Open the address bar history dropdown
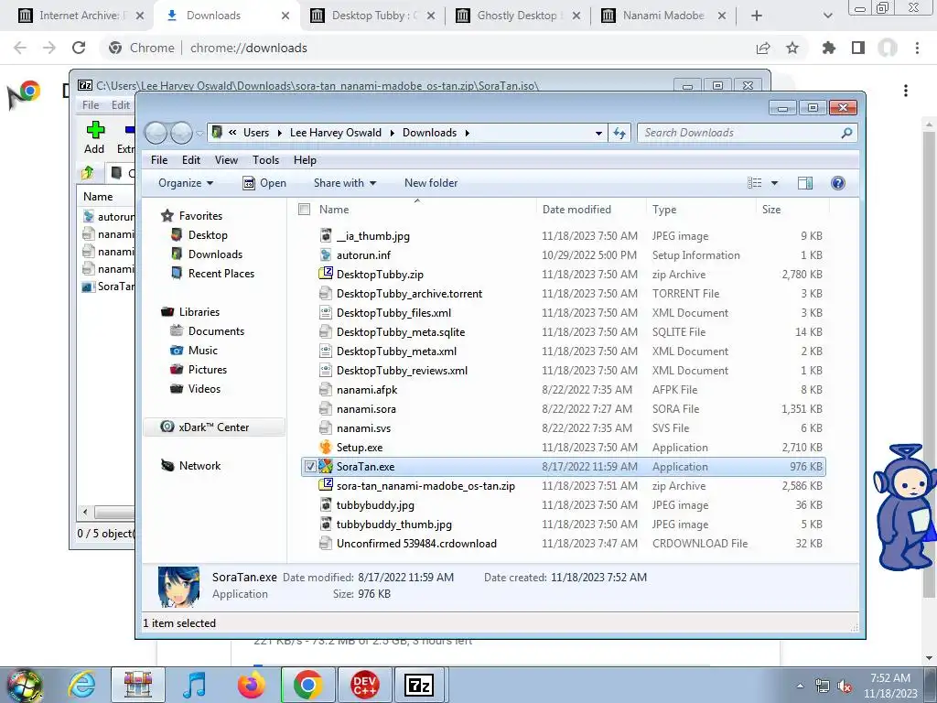 [598, 133]
